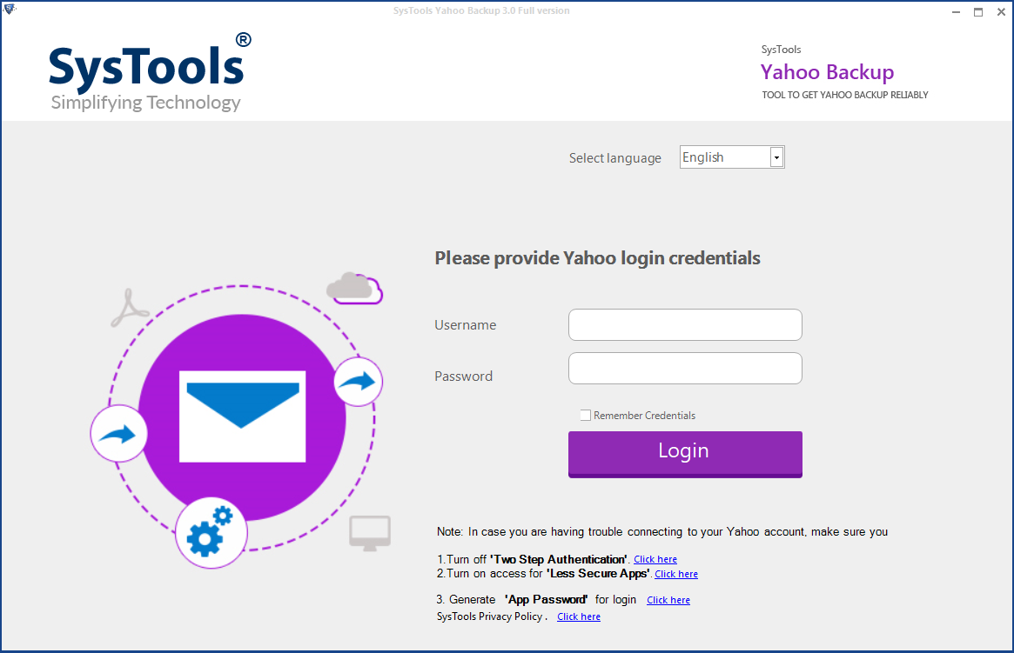Click the app icon in title bar

point(10,9)
